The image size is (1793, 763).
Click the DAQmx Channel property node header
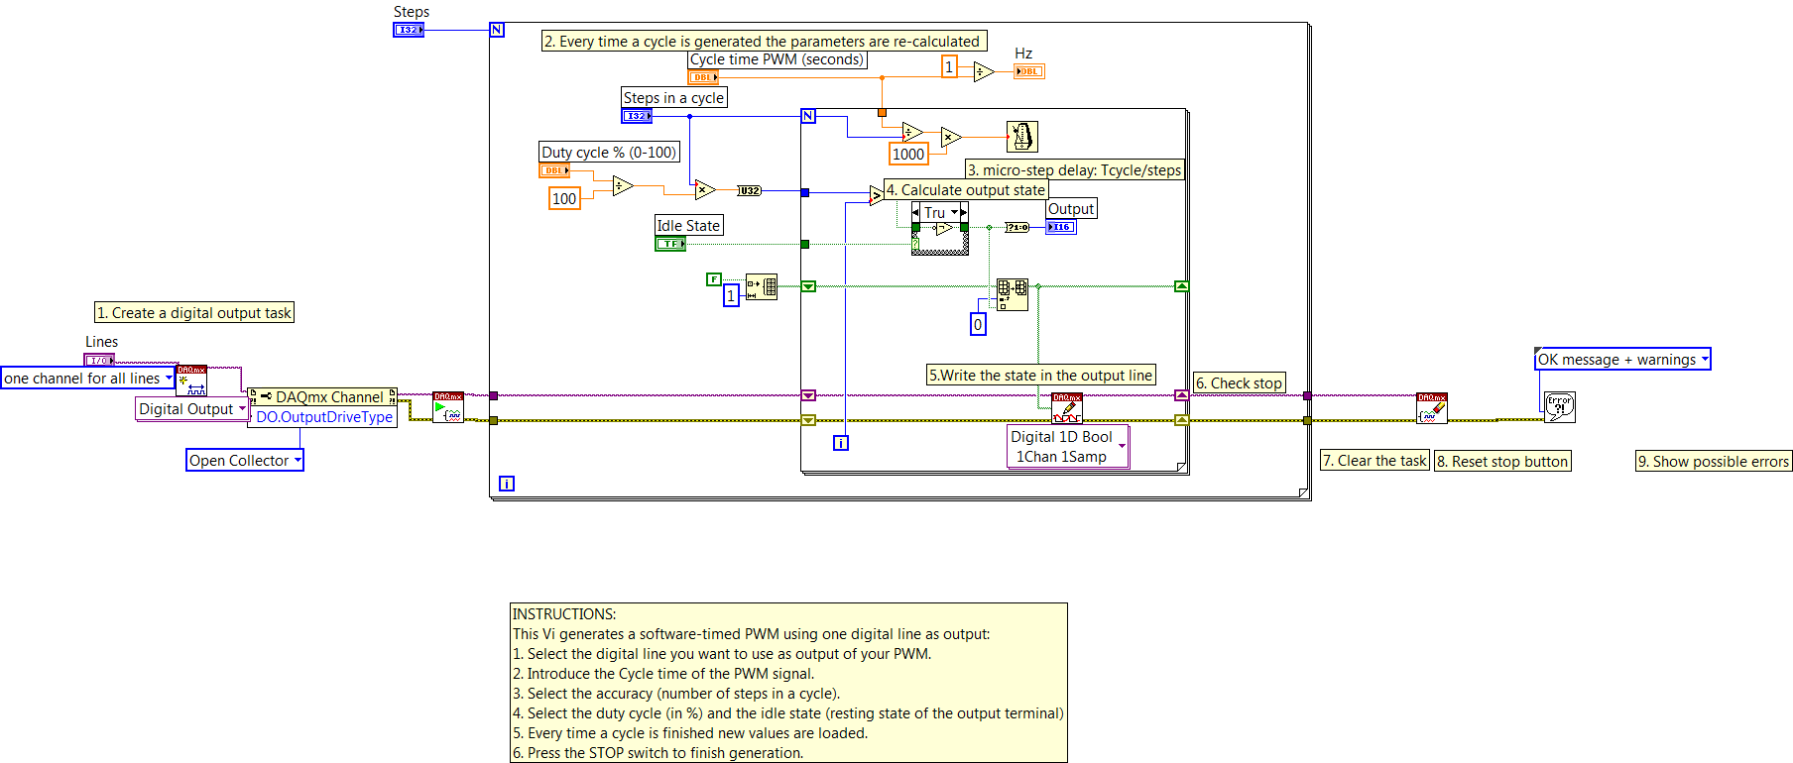pos(322,396)
